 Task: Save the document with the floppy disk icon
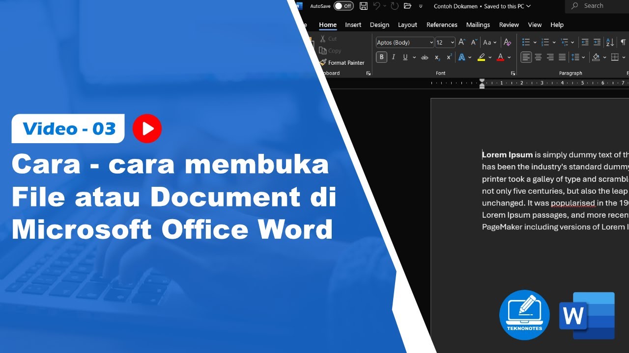click(x=364, y=6)
